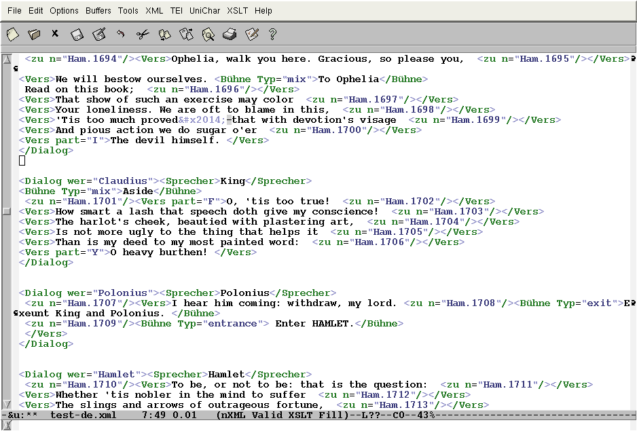The width and height of the screenshot is (637, 431).
Task: Print buffer using printer icon
Action: point(230,33)
